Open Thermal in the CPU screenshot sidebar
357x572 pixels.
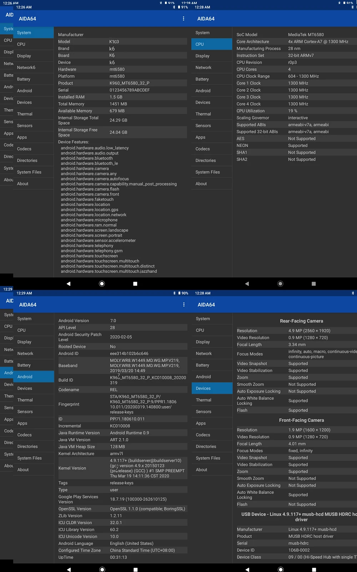212,114
